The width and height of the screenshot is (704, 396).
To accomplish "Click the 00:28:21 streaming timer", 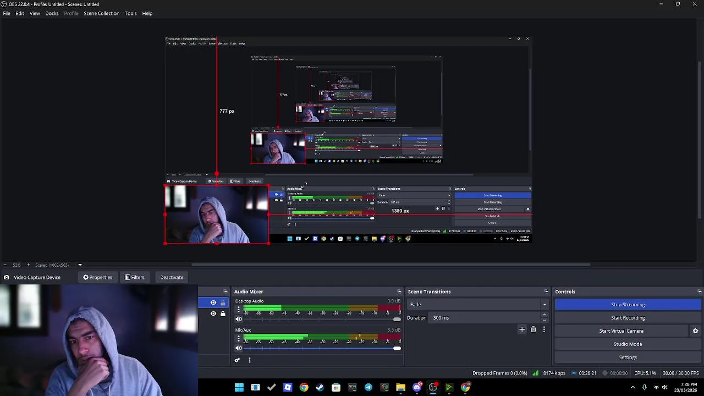I will (587, 373).
